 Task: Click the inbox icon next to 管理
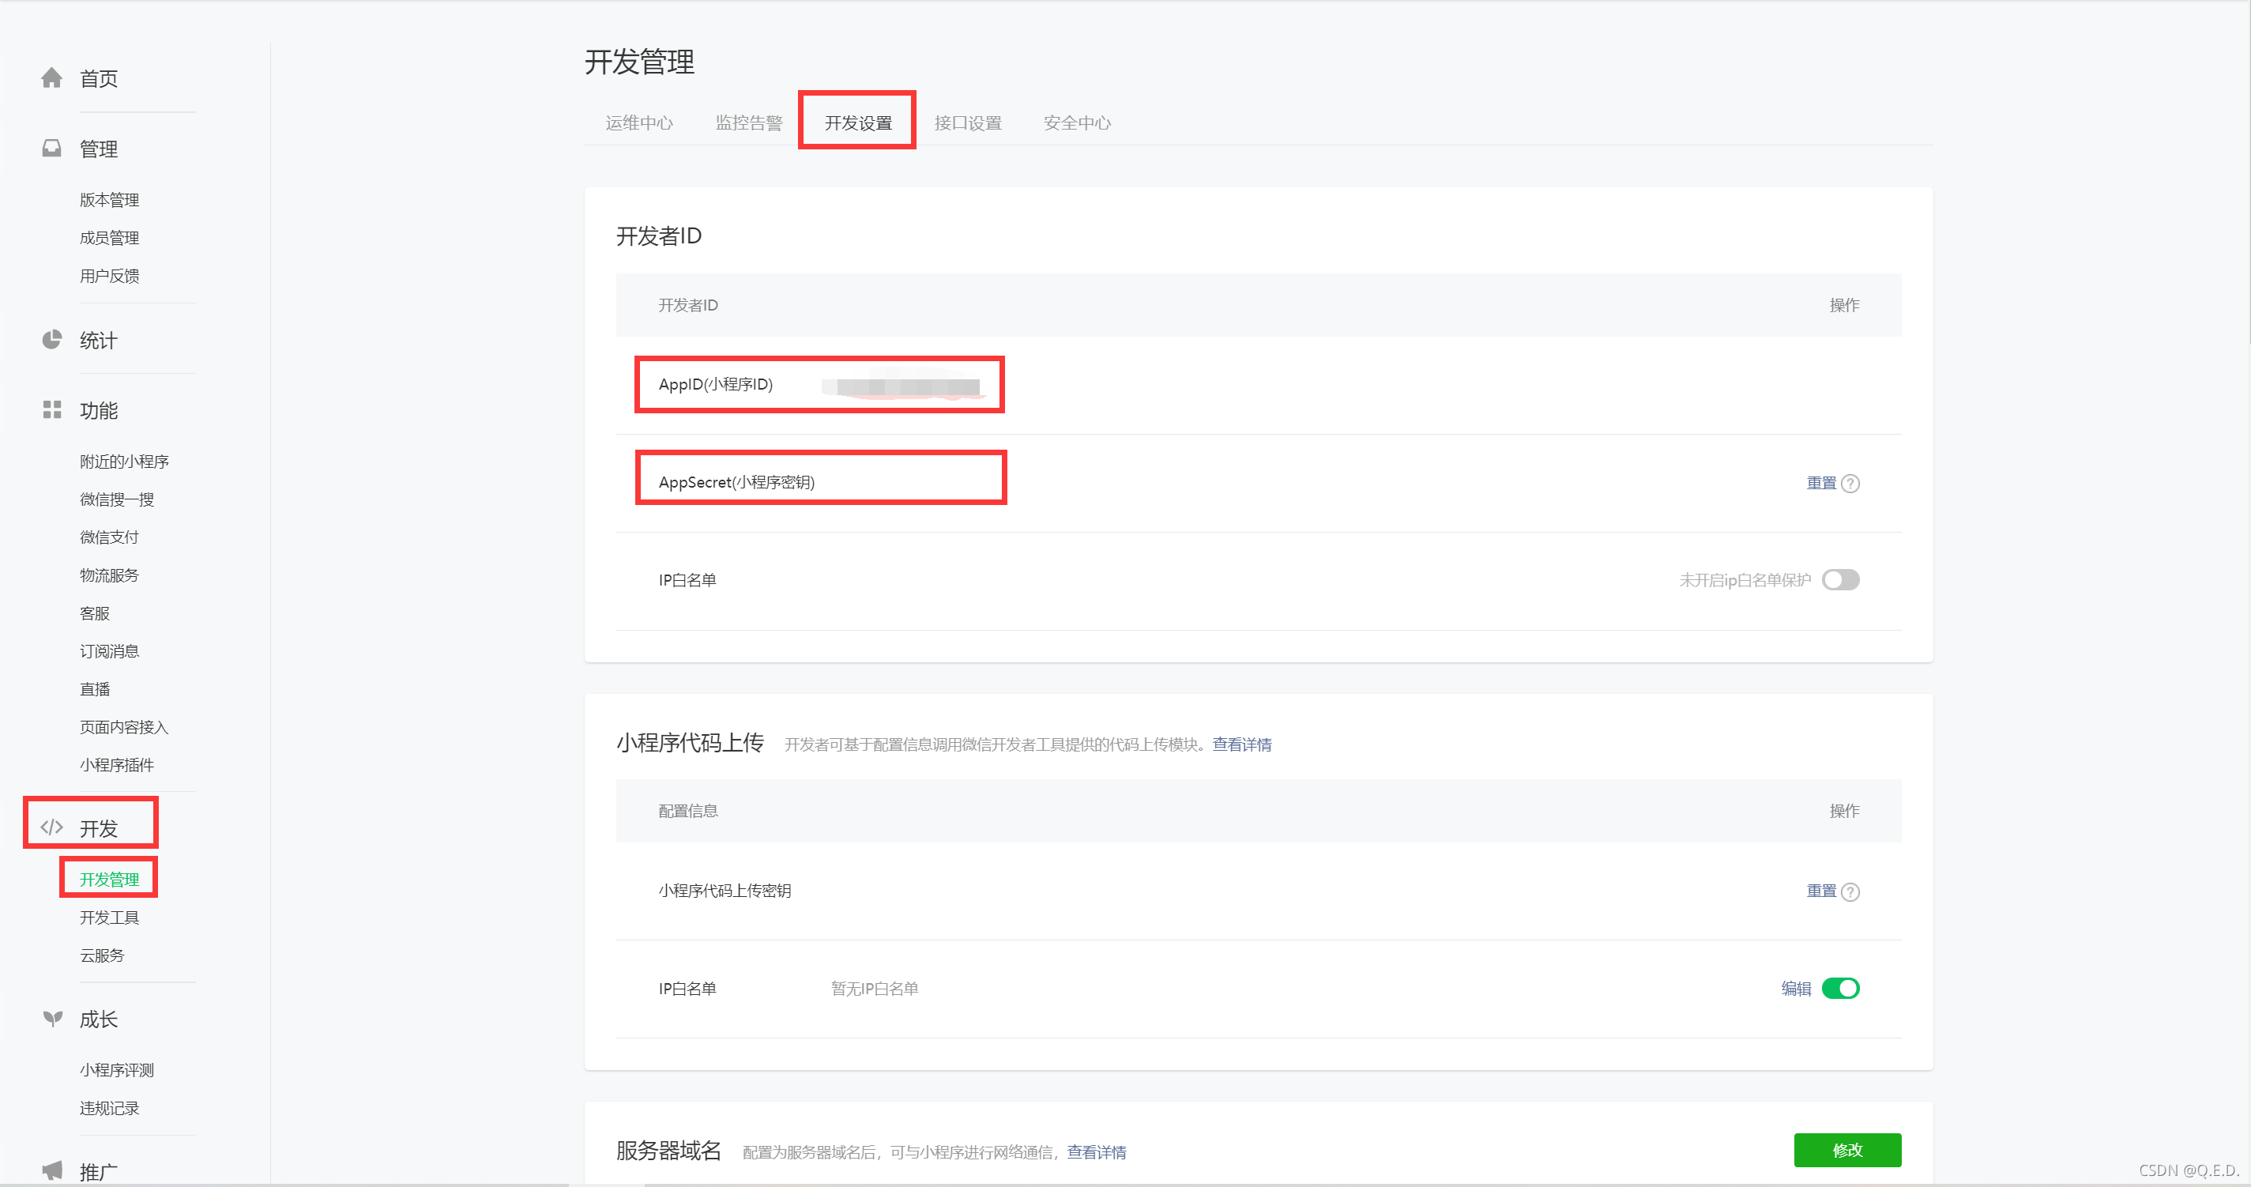coord(51,148)
